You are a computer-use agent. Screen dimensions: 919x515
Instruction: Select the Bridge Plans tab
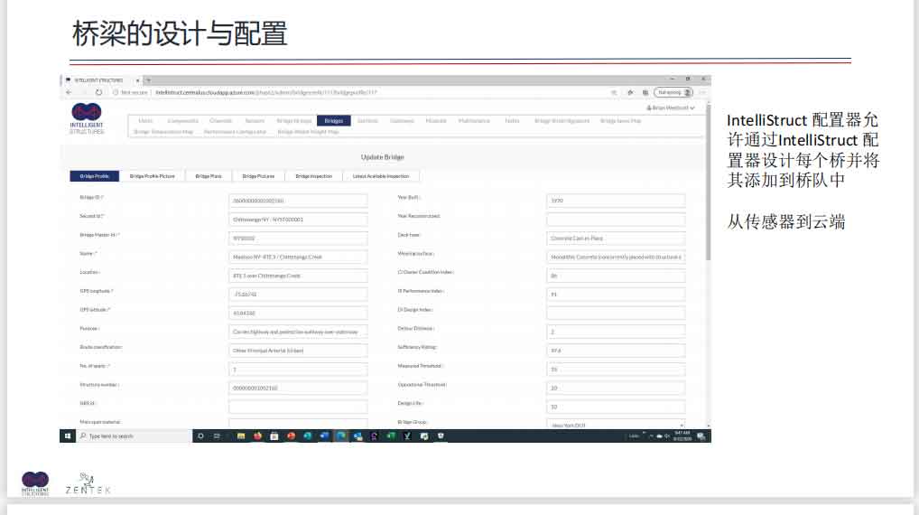click(209, 176)
